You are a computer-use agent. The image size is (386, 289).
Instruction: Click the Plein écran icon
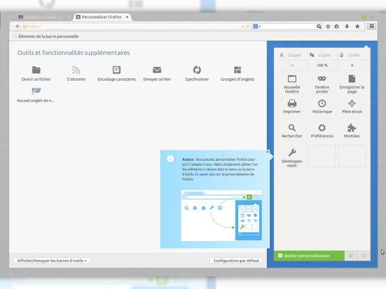(x=352, y=103)
